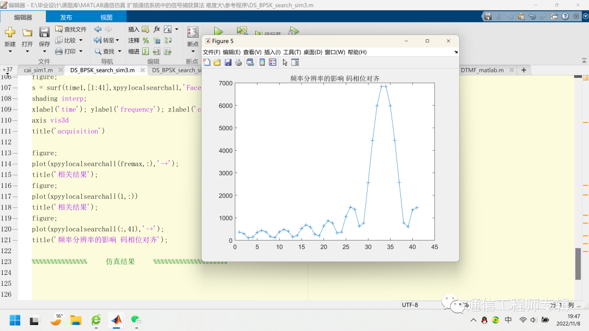Click the navigate back arrow icon

[x=98, y=29]
